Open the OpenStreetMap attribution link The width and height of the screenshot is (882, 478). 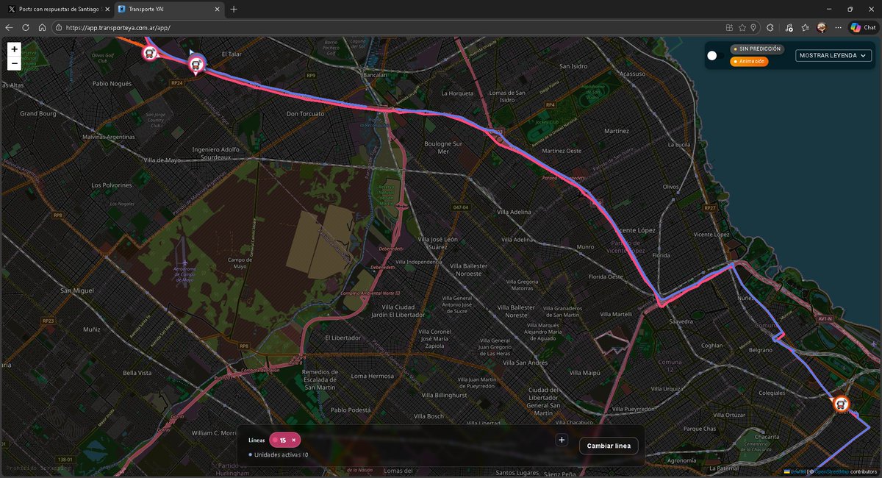click(831, 471)
